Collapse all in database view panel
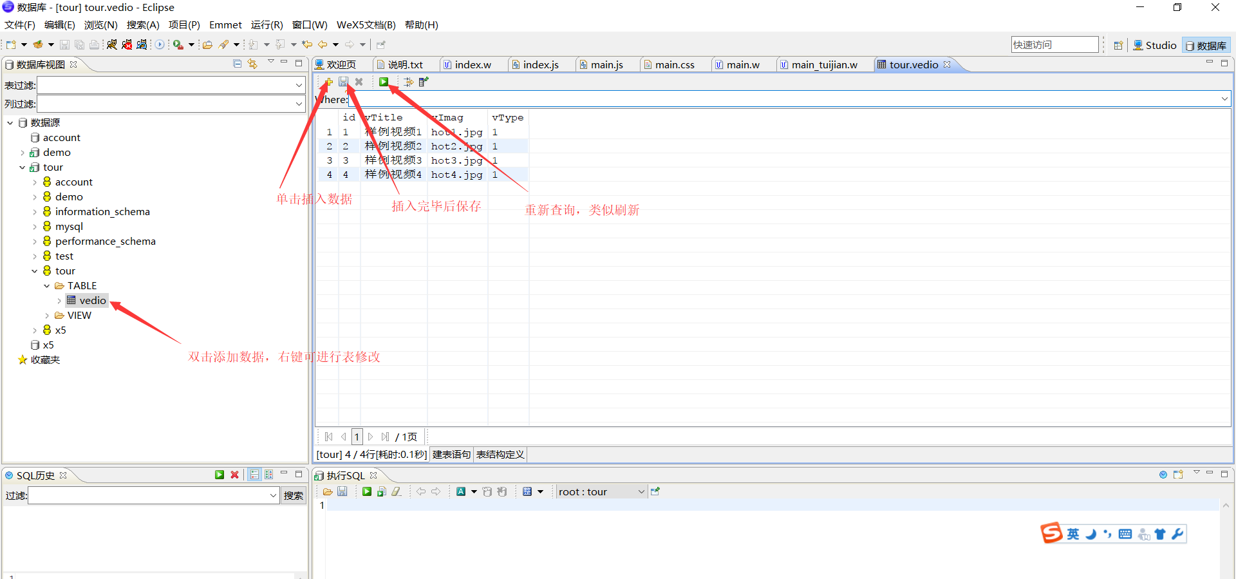1236x579 pixels. point(238,64)
